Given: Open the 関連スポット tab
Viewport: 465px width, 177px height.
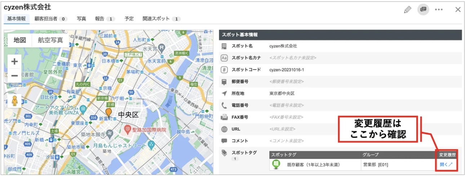Looking at the screenshot, I should pos(161,19).
